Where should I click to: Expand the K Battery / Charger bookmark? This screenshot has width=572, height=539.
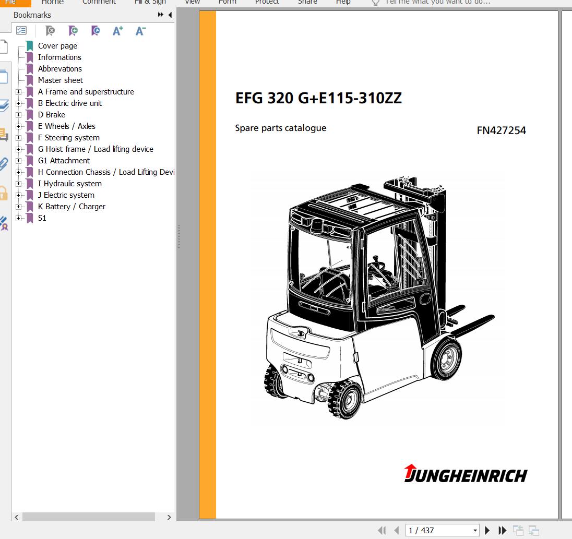(18, 207)
